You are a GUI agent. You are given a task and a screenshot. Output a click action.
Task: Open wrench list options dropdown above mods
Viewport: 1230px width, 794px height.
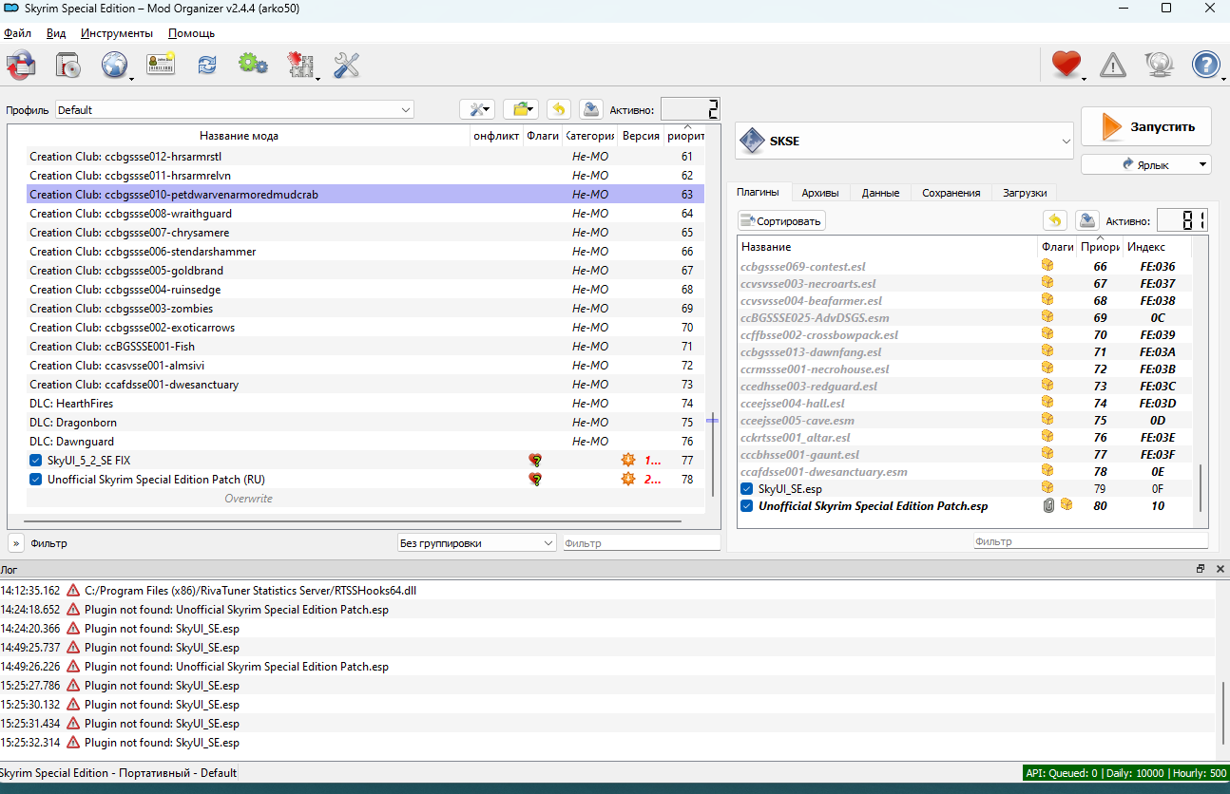click(477, 109)
